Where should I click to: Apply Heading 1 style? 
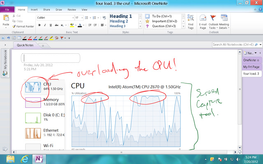[121, 16]
